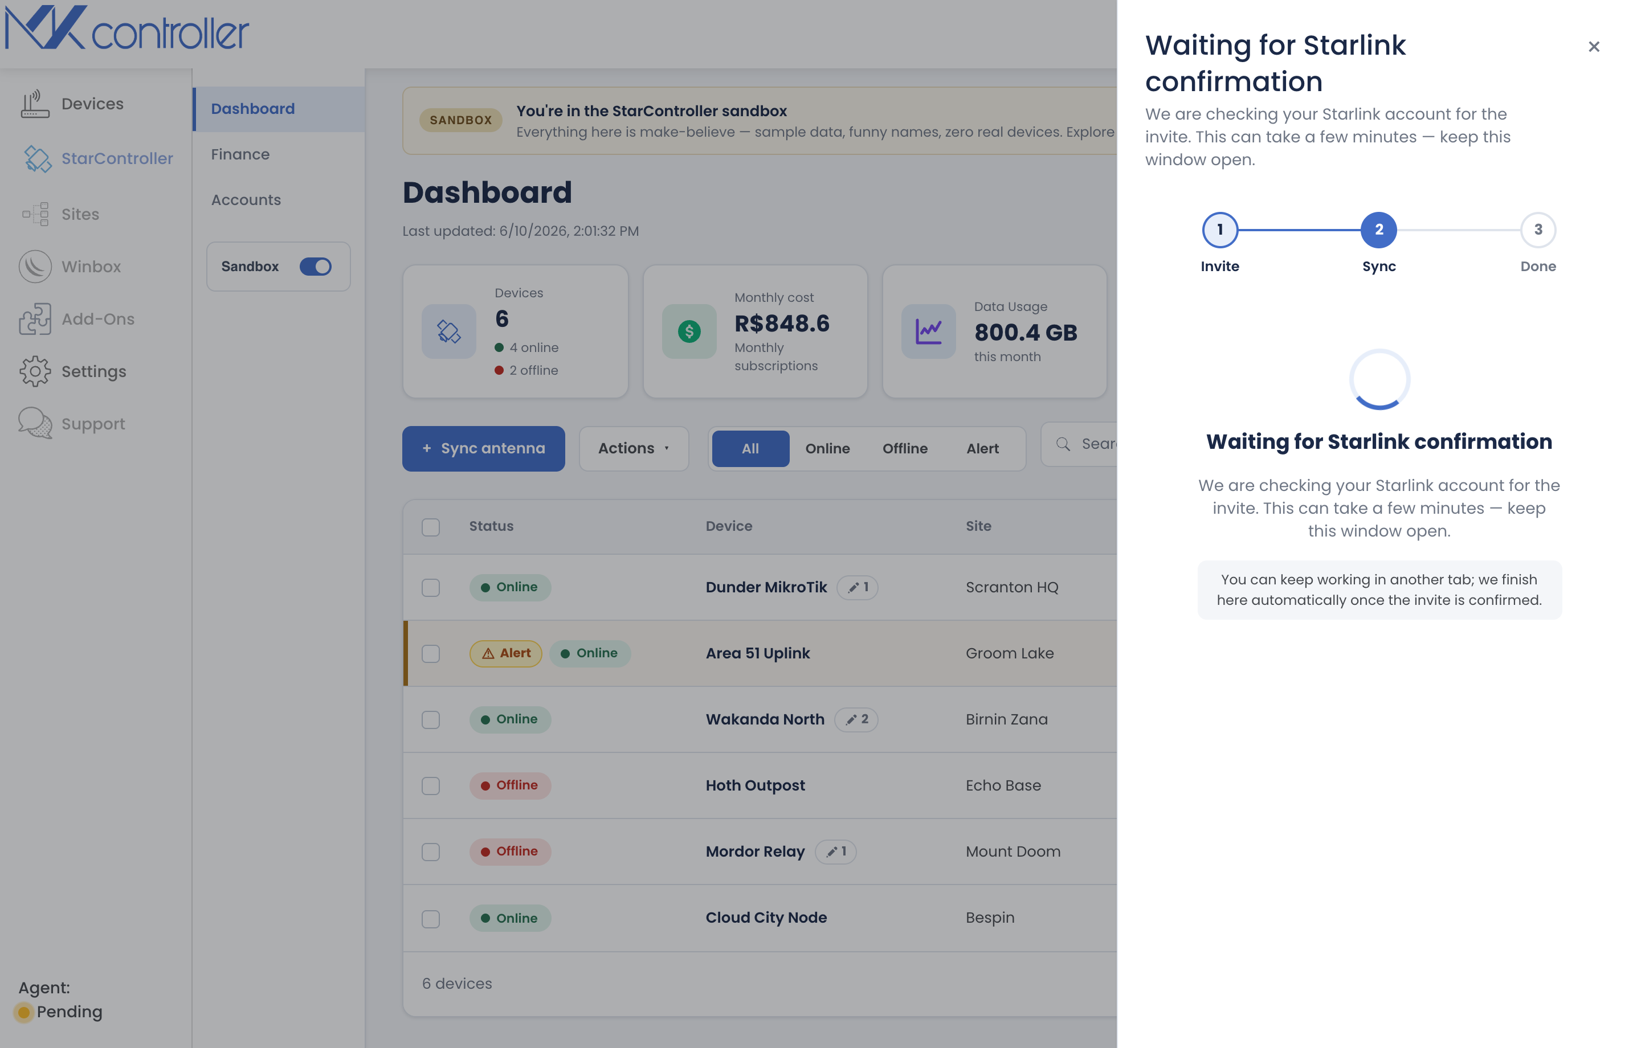
Task: Click the "2 offline" count in Devices card
Action: [x=527, y=370]
